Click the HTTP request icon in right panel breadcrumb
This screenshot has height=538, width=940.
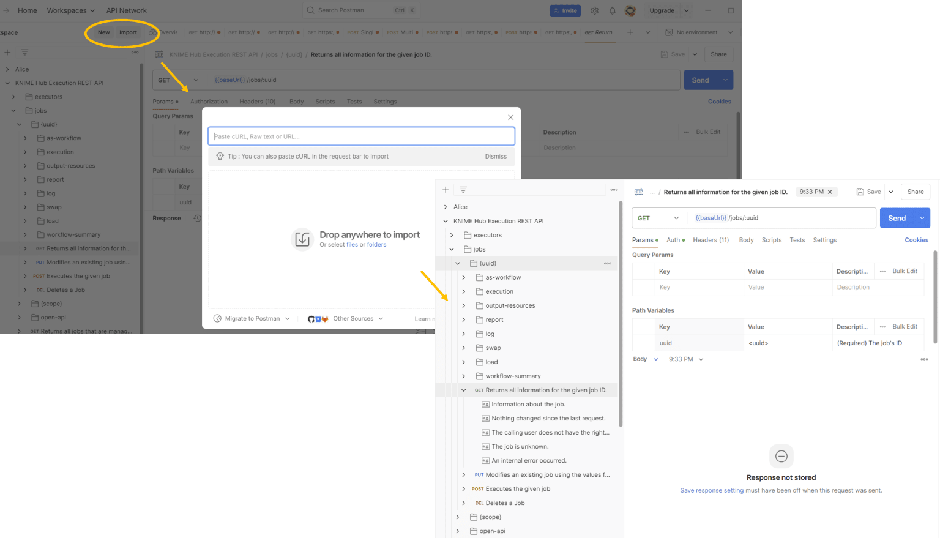pos(638,192)
